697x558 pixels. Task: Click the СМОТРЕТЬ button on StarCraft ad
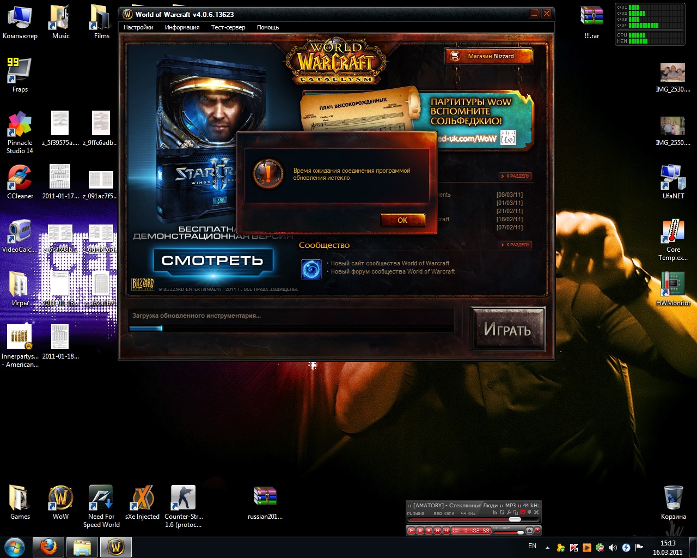[x=212, y=260]
